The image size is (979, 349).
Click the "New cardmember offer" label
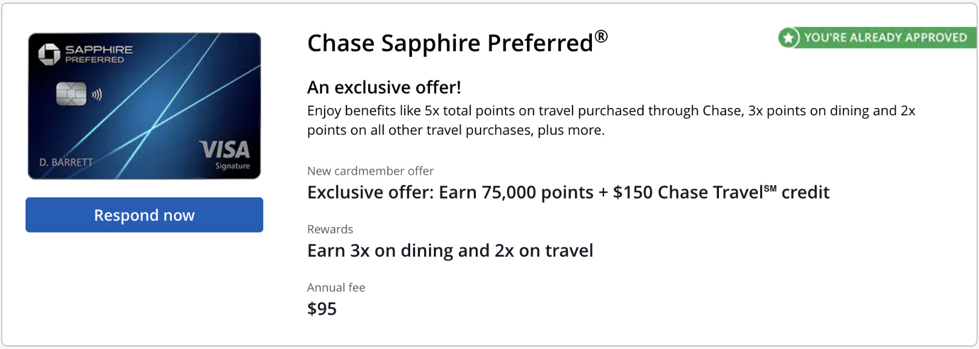(x=370, y=171)
